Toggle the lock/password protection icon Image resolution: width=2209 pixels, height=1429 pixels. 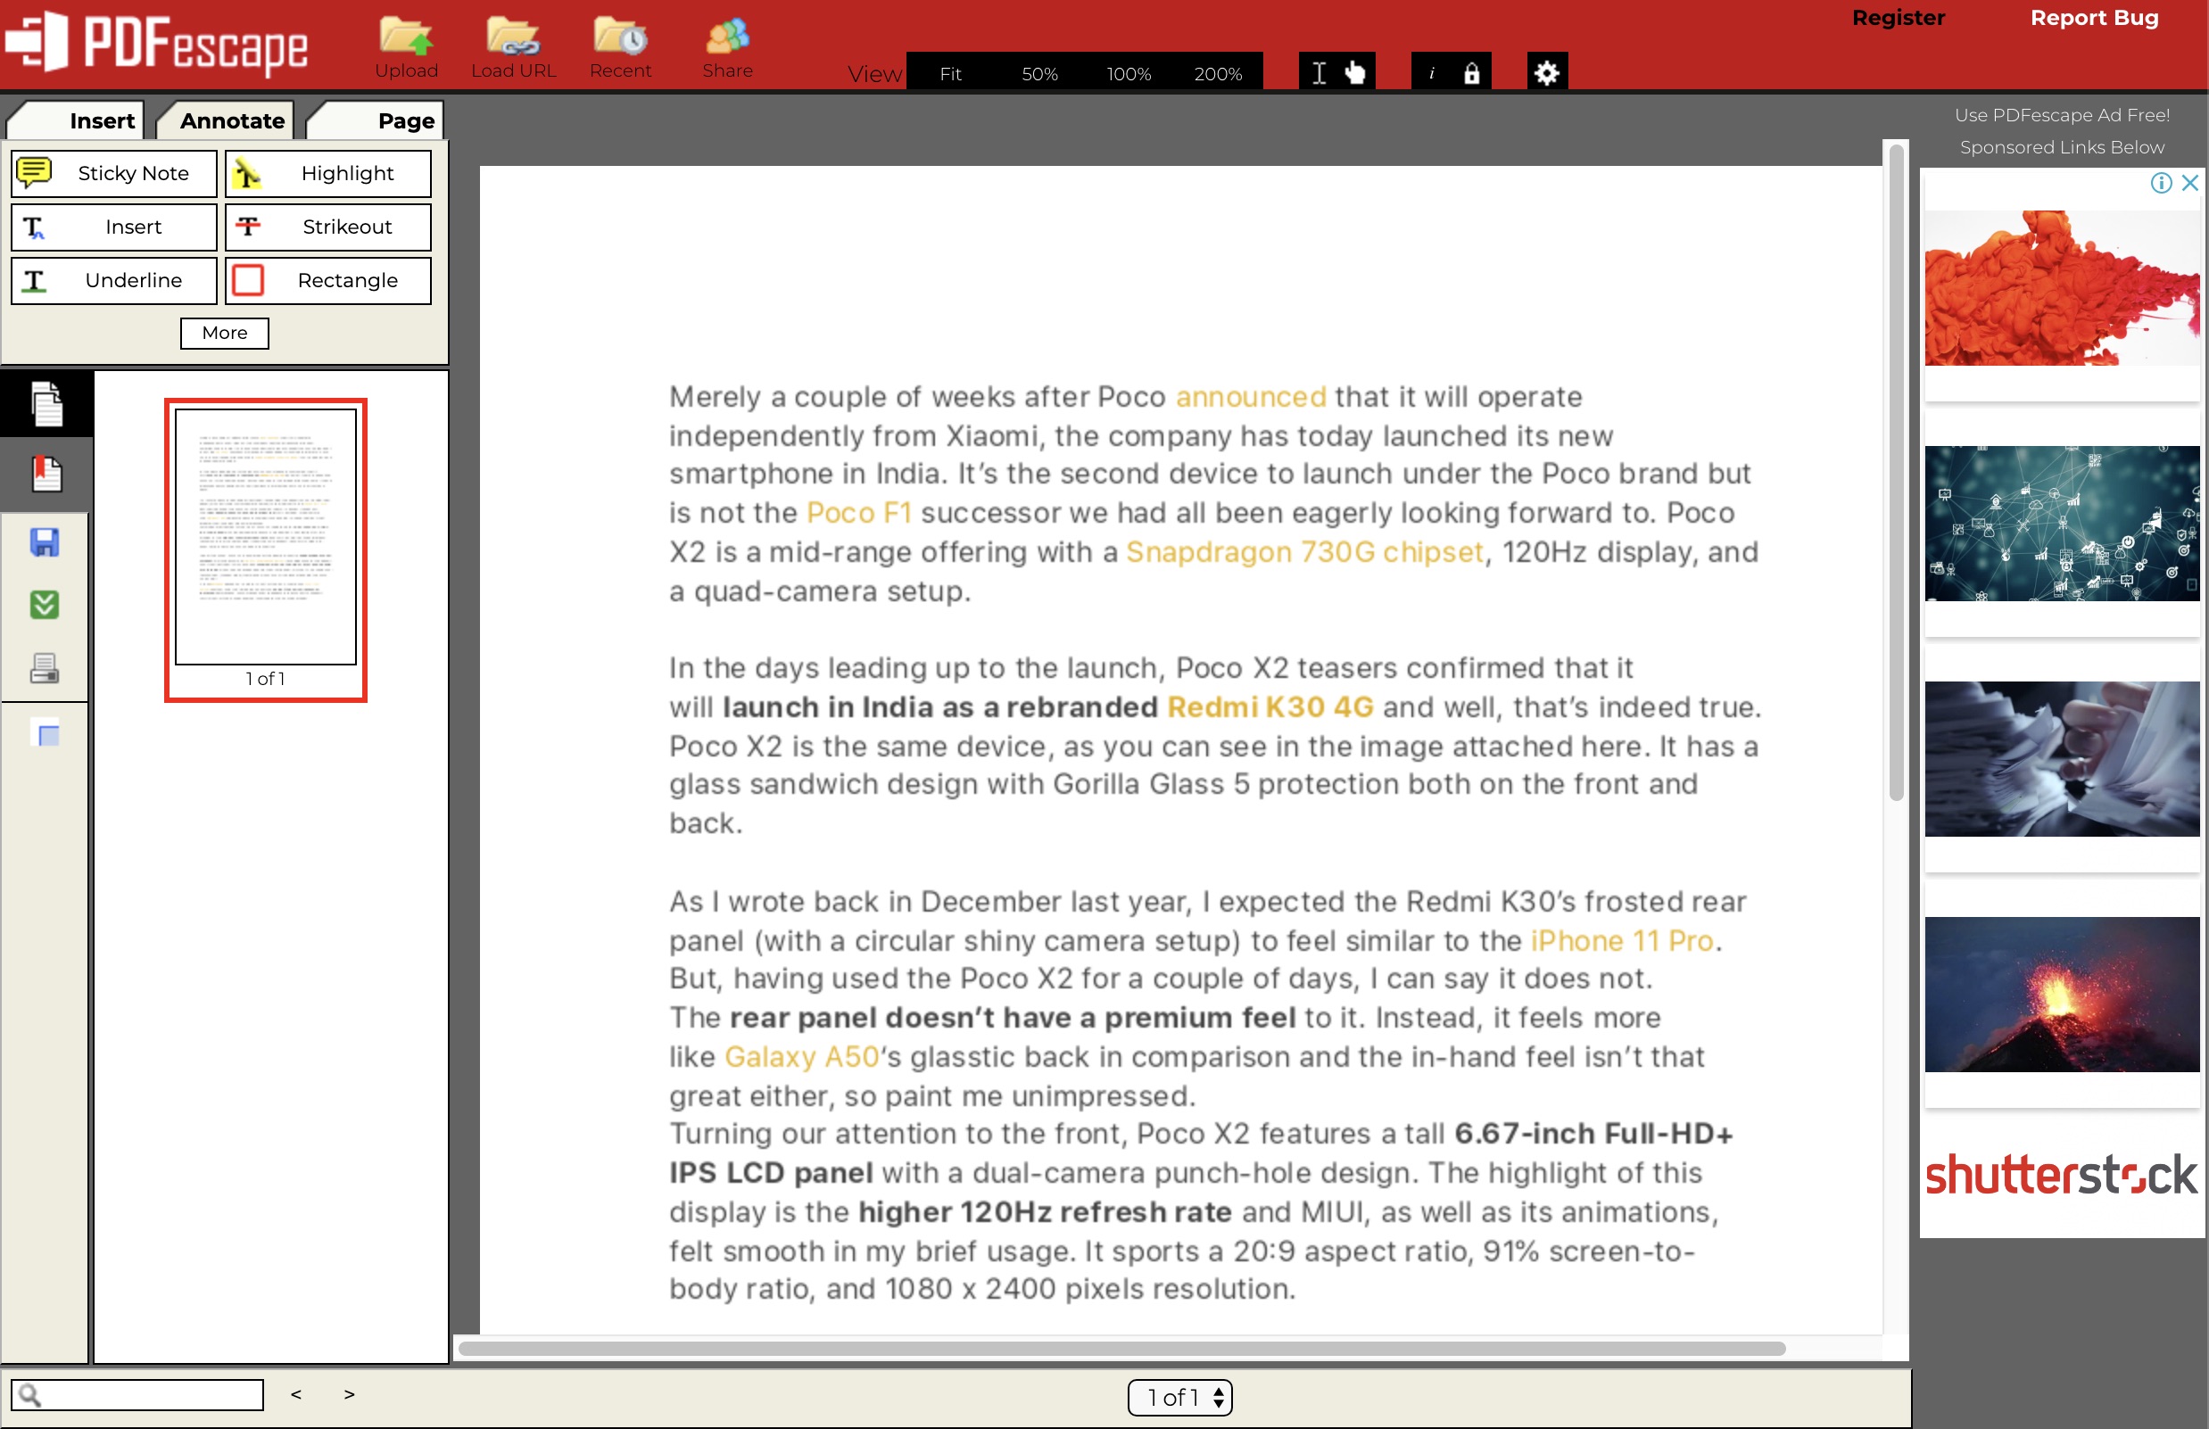(1471, 72)
